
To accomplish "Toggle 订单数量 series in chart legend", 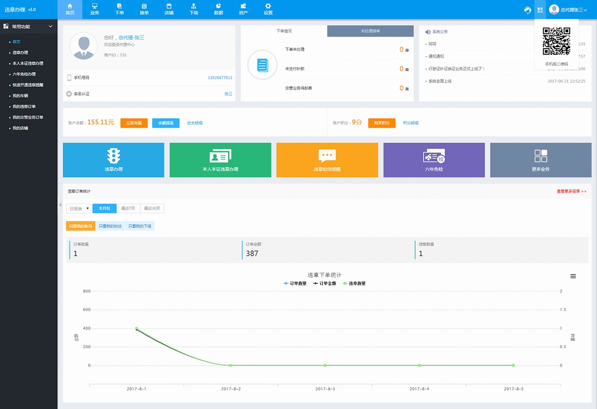I will pyautogui.click(x=295, y=283).
